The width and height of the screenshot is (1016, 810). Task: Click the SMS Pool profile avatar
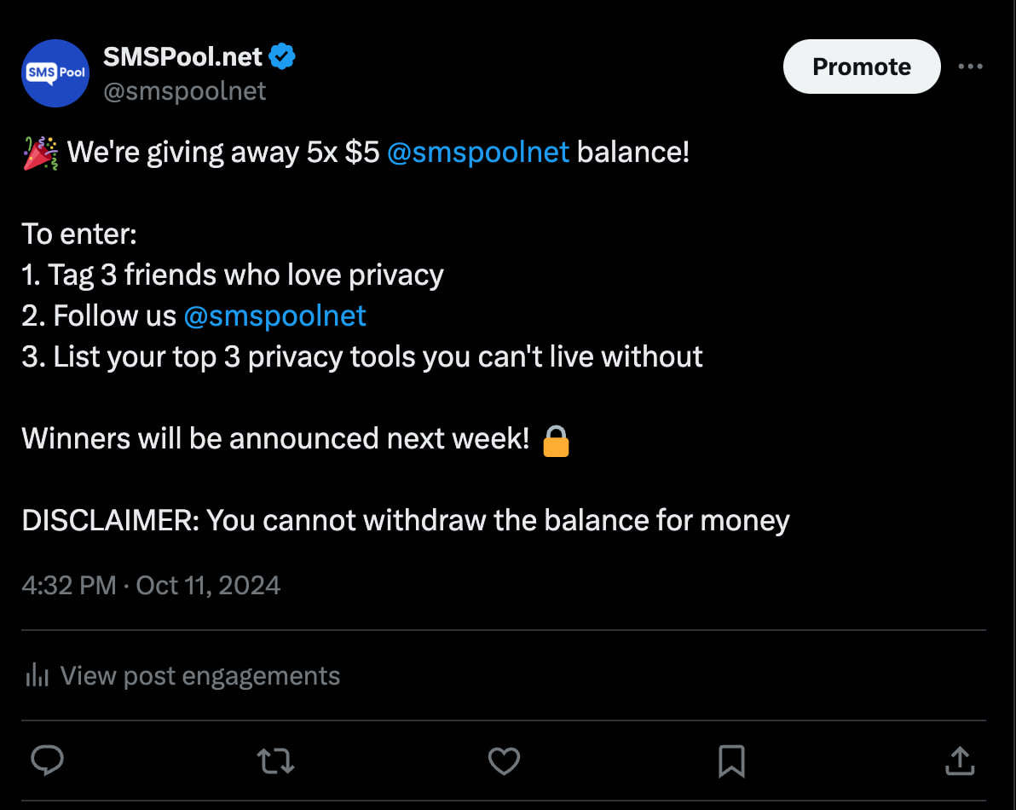[55, 72]
